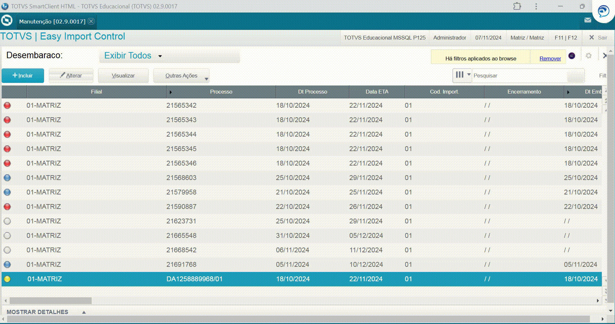Screen dimensions: 615x324
Task: Click the white status icon for process 21665548
Action: point(7,236)
